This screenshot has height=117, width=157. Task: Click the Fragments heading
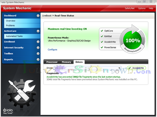53,73
